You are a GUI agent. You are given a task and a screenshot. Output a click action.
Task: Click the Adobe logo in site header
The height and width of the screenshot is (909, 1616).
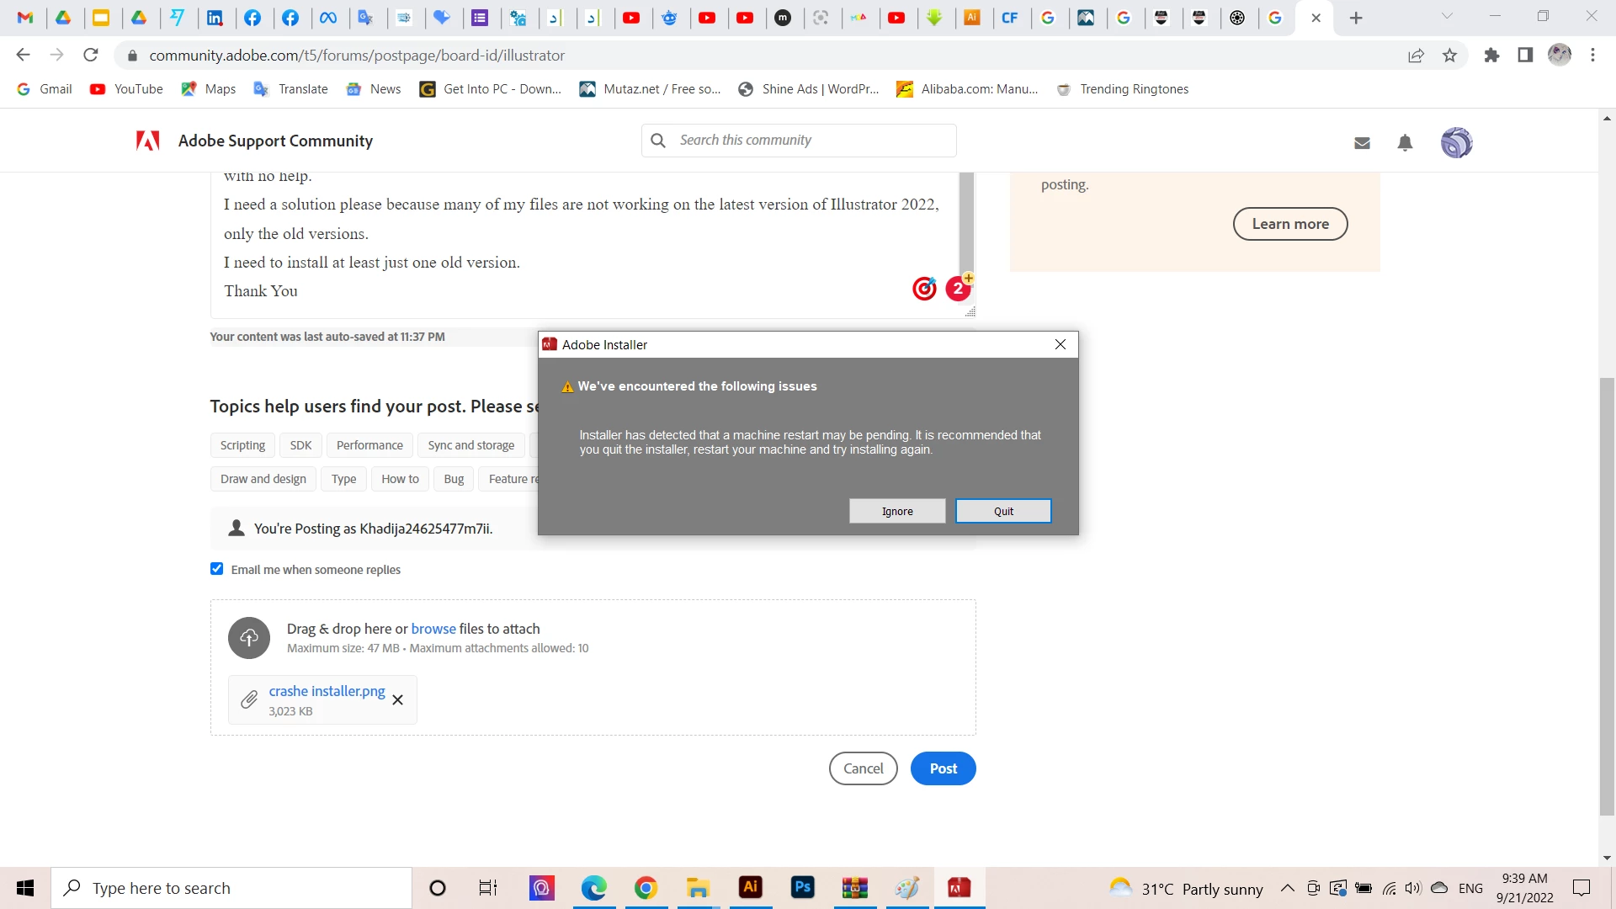[x=148, y=141]
